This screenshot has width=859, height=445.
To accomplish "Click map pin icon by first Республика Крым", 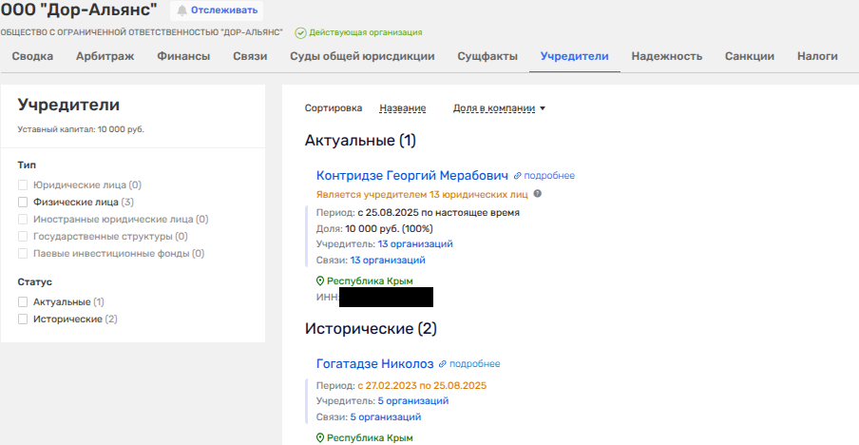I will [x=319, y=281].
